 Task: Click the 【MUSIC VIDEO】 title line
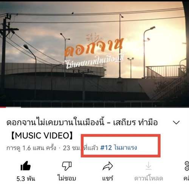click(42, 136)
